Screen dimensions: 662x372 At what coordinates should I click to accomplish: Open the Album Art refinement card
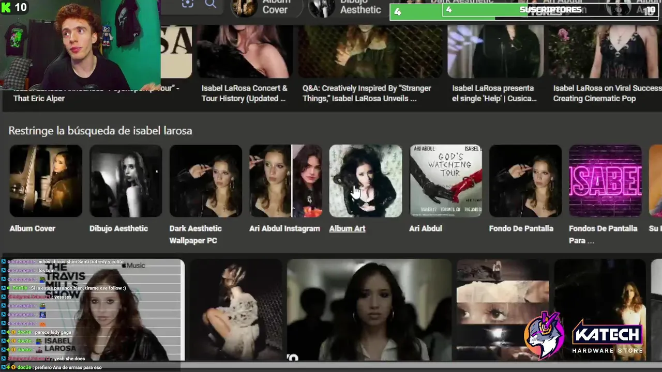pyautogui.click(x=365, y=189)
